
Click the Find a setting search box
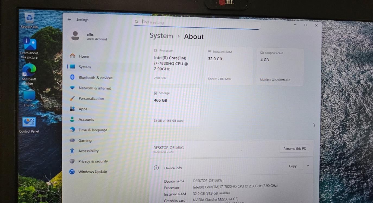click(197, 23)
